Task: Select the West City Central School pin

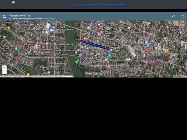Action: click(x=49, y=72)
